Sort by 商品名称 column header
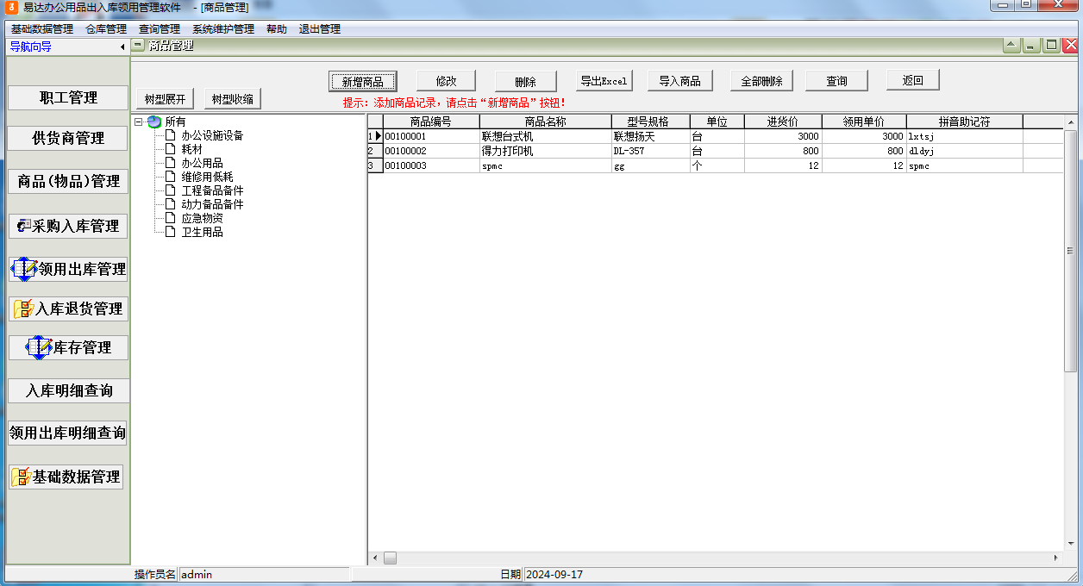This screenshot has height=586, width=1083. tap(546, 122)
